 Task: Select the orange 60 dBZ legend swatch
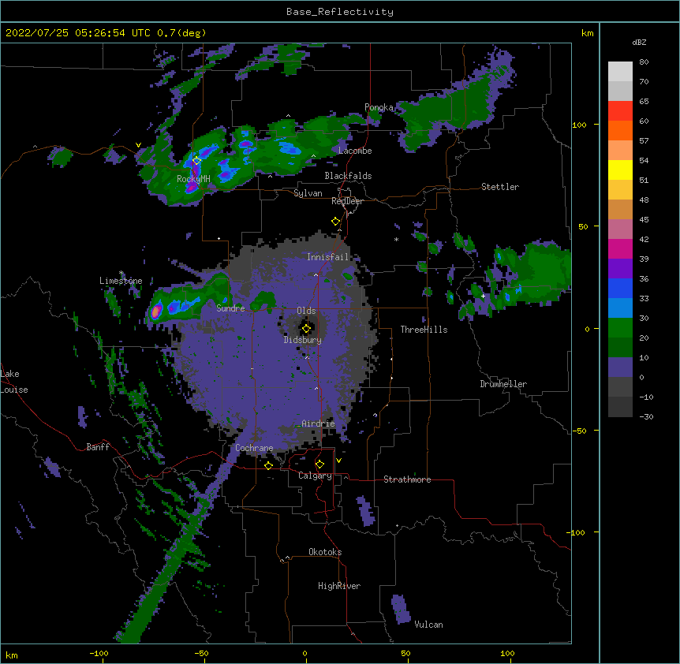point(620,130)
